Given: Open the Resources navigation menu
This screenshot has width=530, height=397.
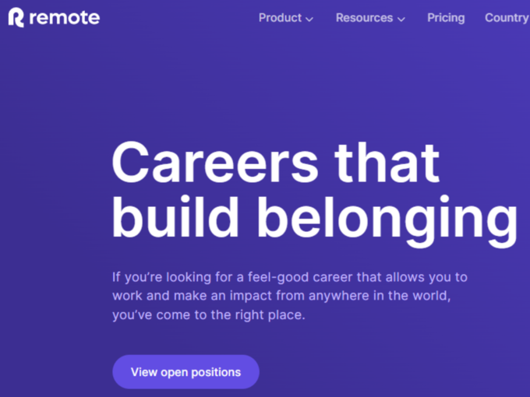Looking at the screenshot, I should coord(364,18).
